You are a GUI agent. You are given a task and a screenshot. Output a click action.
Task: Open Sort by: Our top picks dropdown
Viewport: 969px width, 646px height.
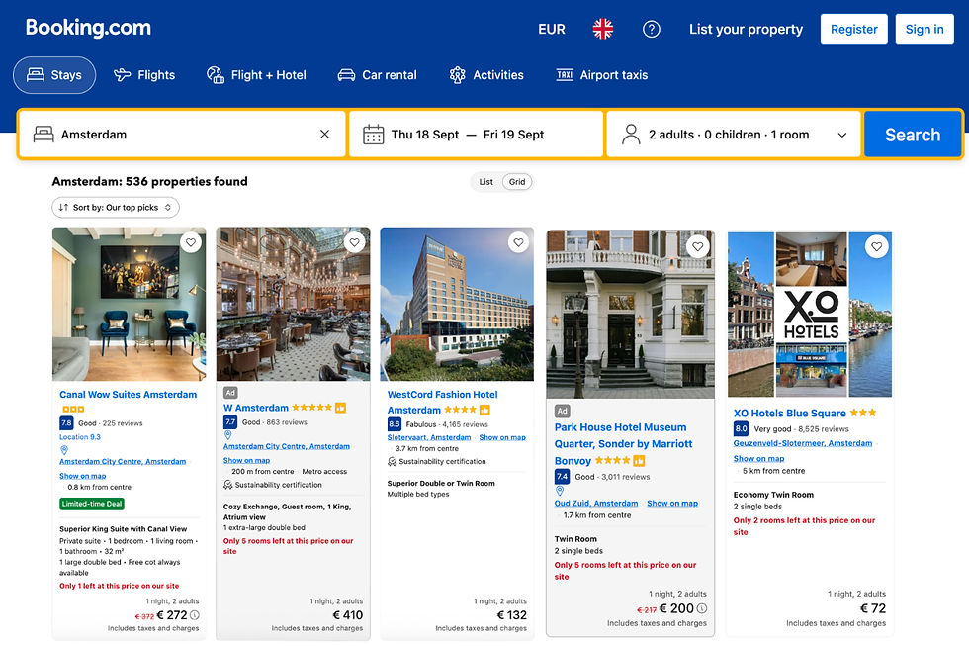click(x=116, y=207)
